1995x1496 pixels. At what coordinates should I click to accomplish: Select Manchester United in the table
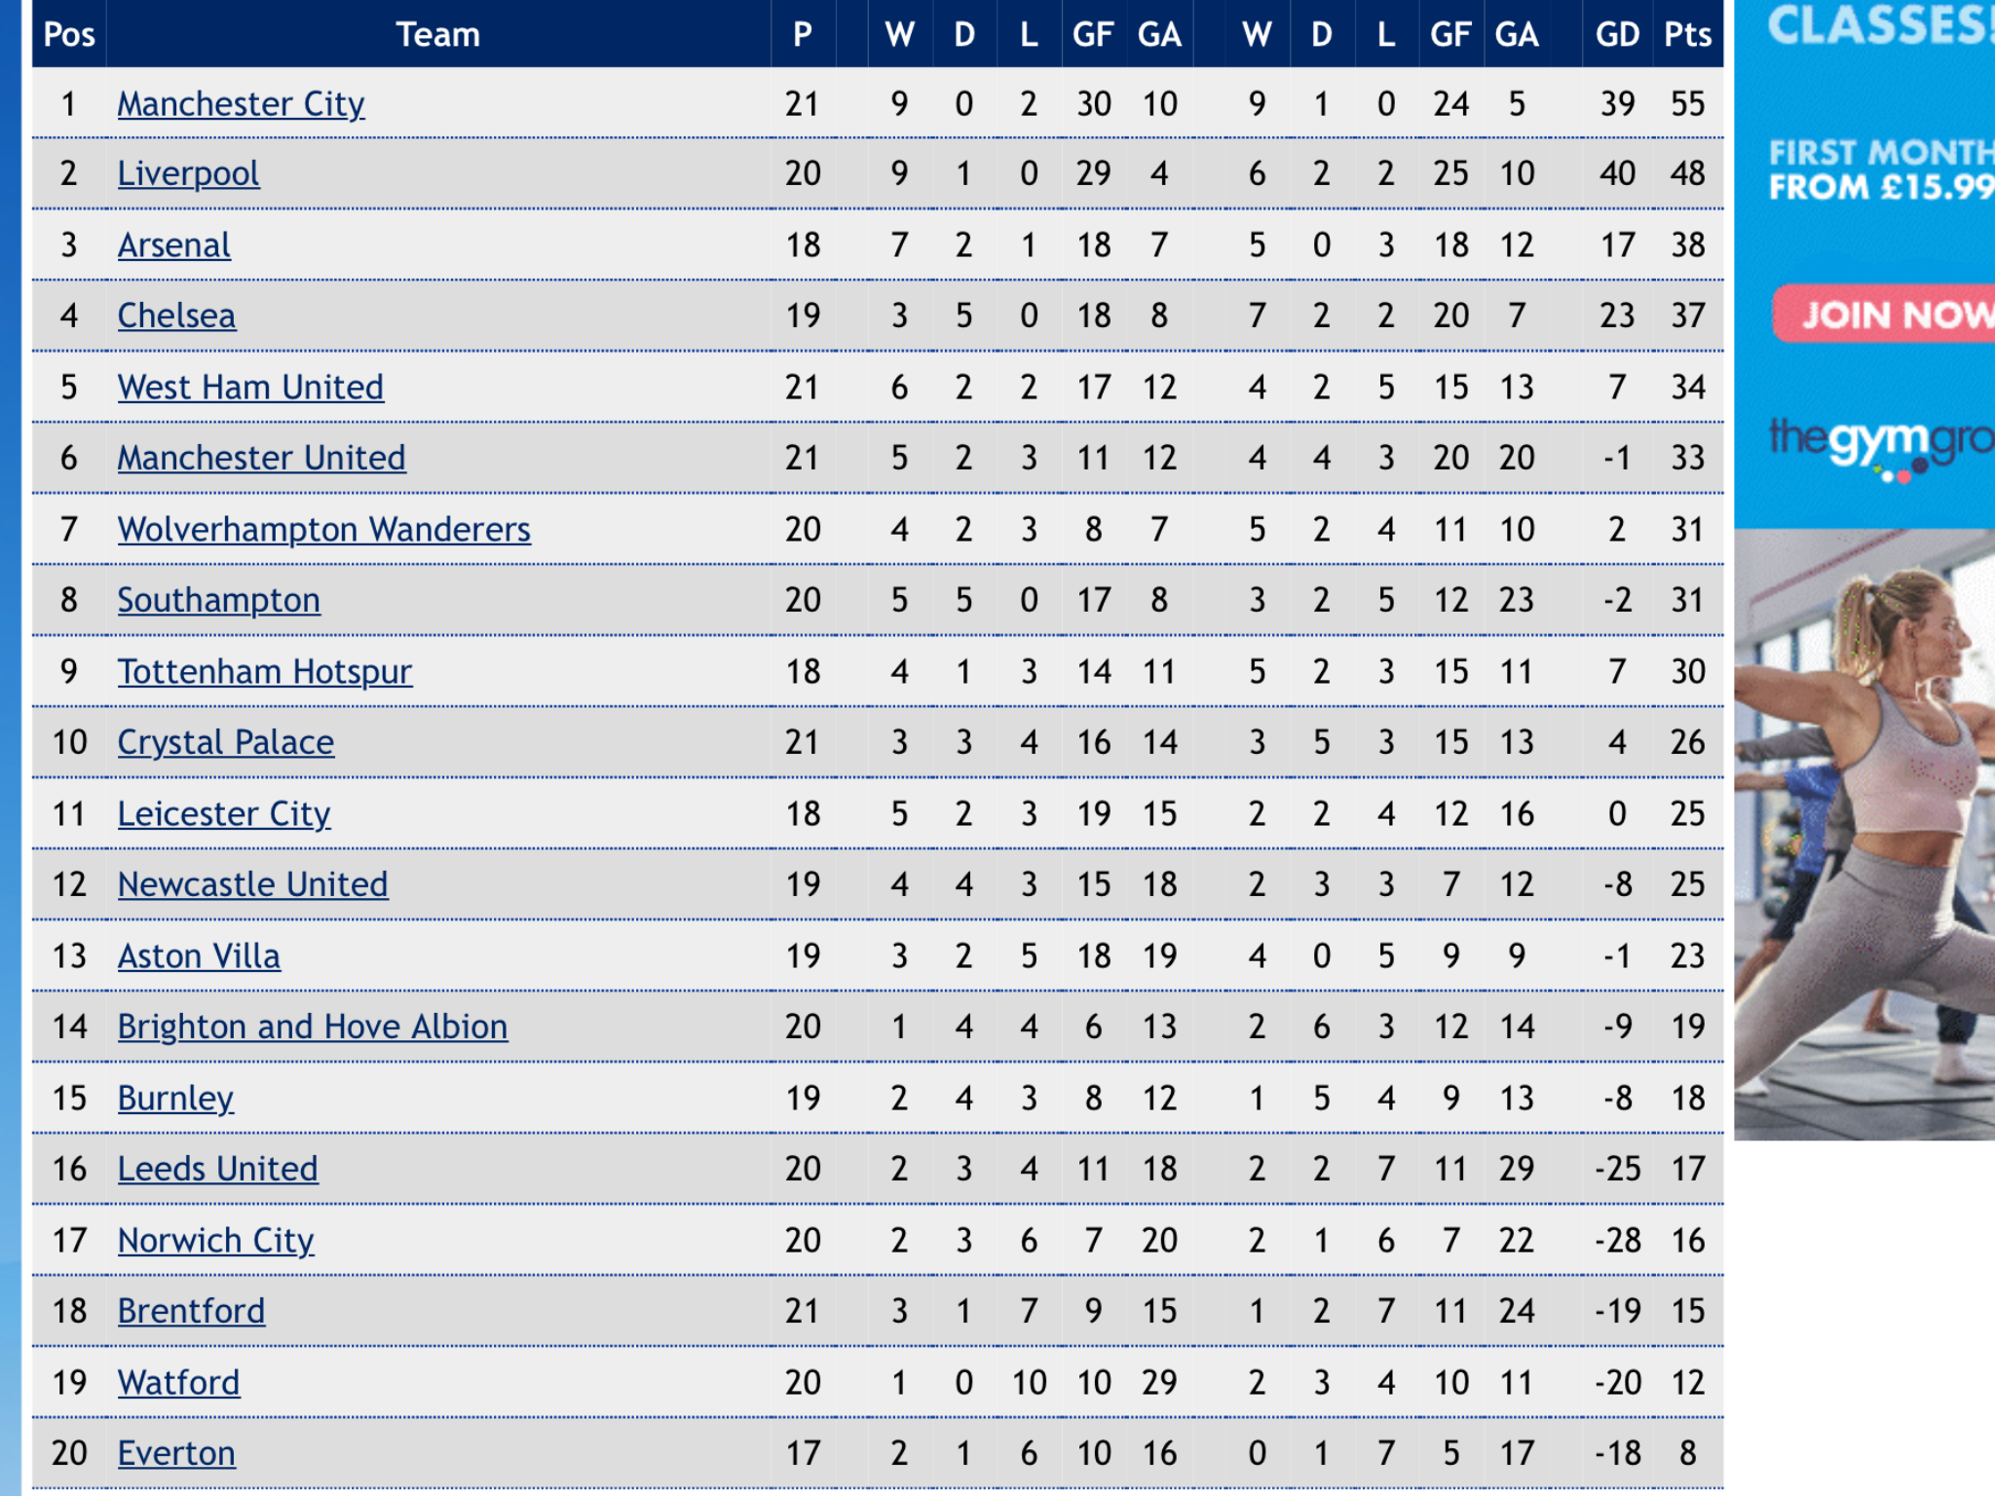[261, 458]
